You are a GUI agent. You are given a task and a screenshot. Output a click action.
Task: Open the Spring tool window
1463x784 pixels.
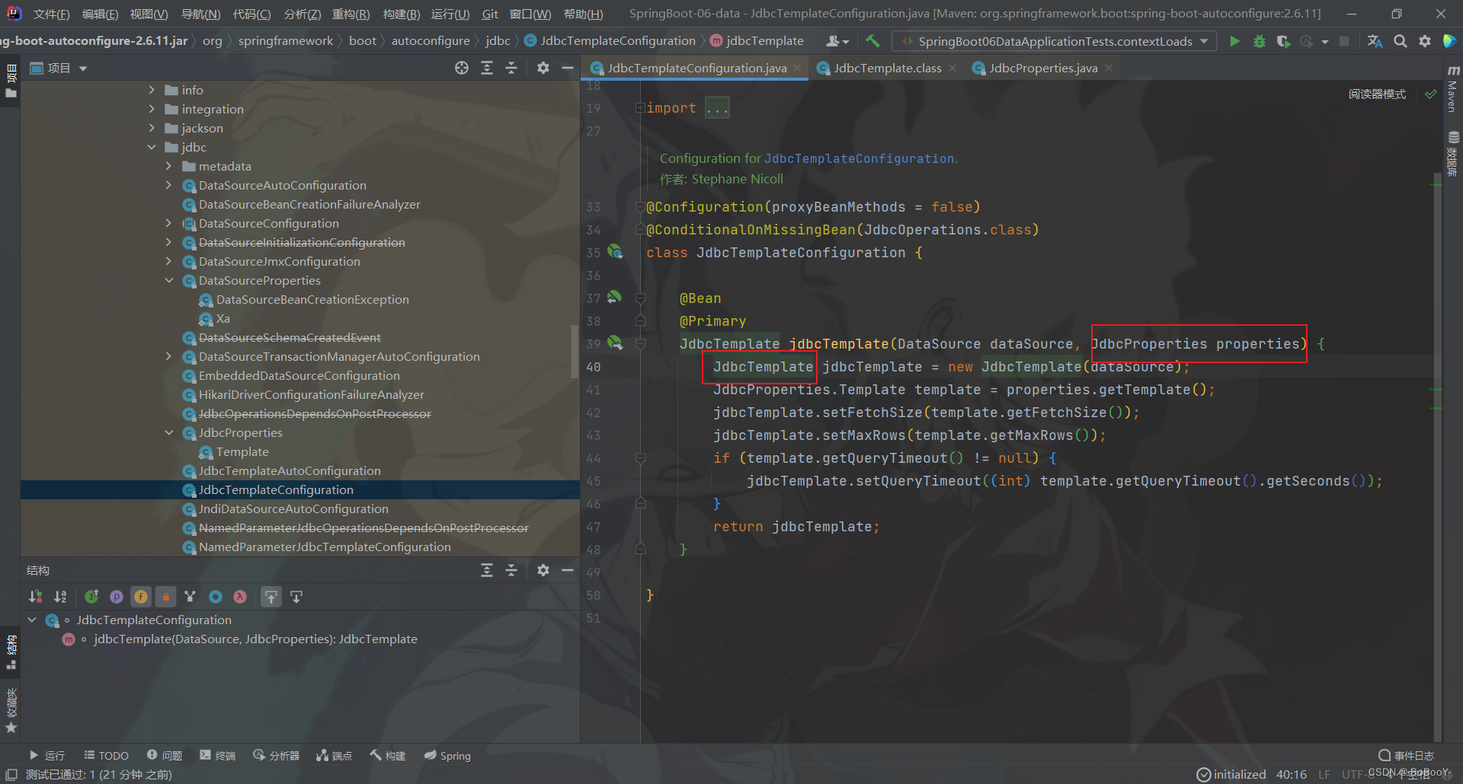click(448, 756)
